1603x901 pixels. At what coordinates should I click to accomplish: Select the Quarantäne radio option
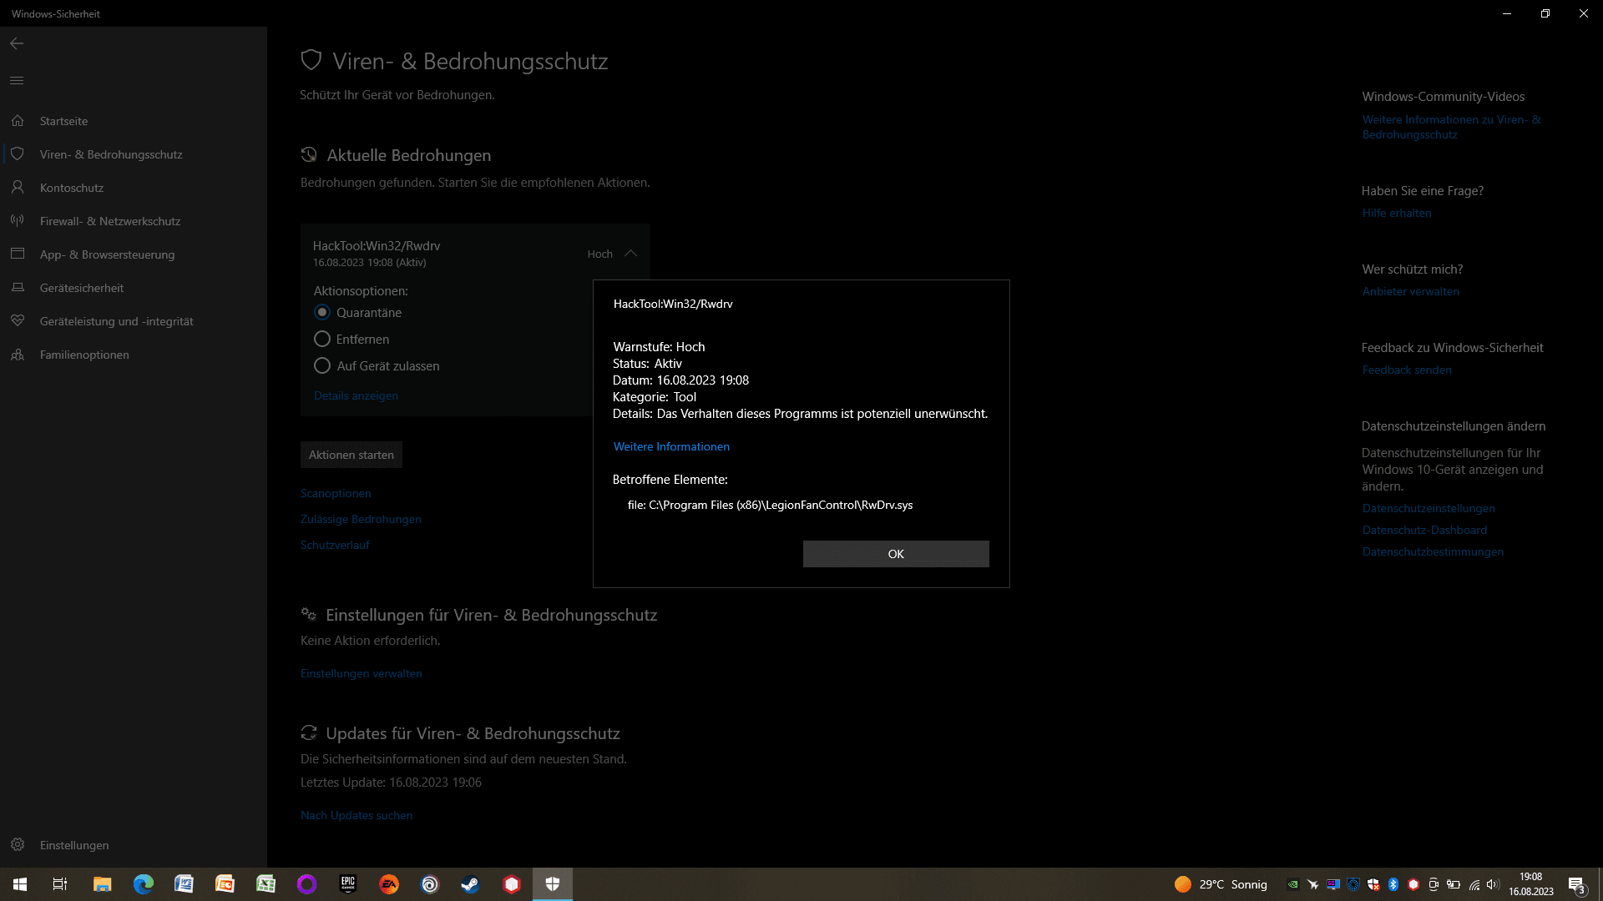tap(322, 312)
